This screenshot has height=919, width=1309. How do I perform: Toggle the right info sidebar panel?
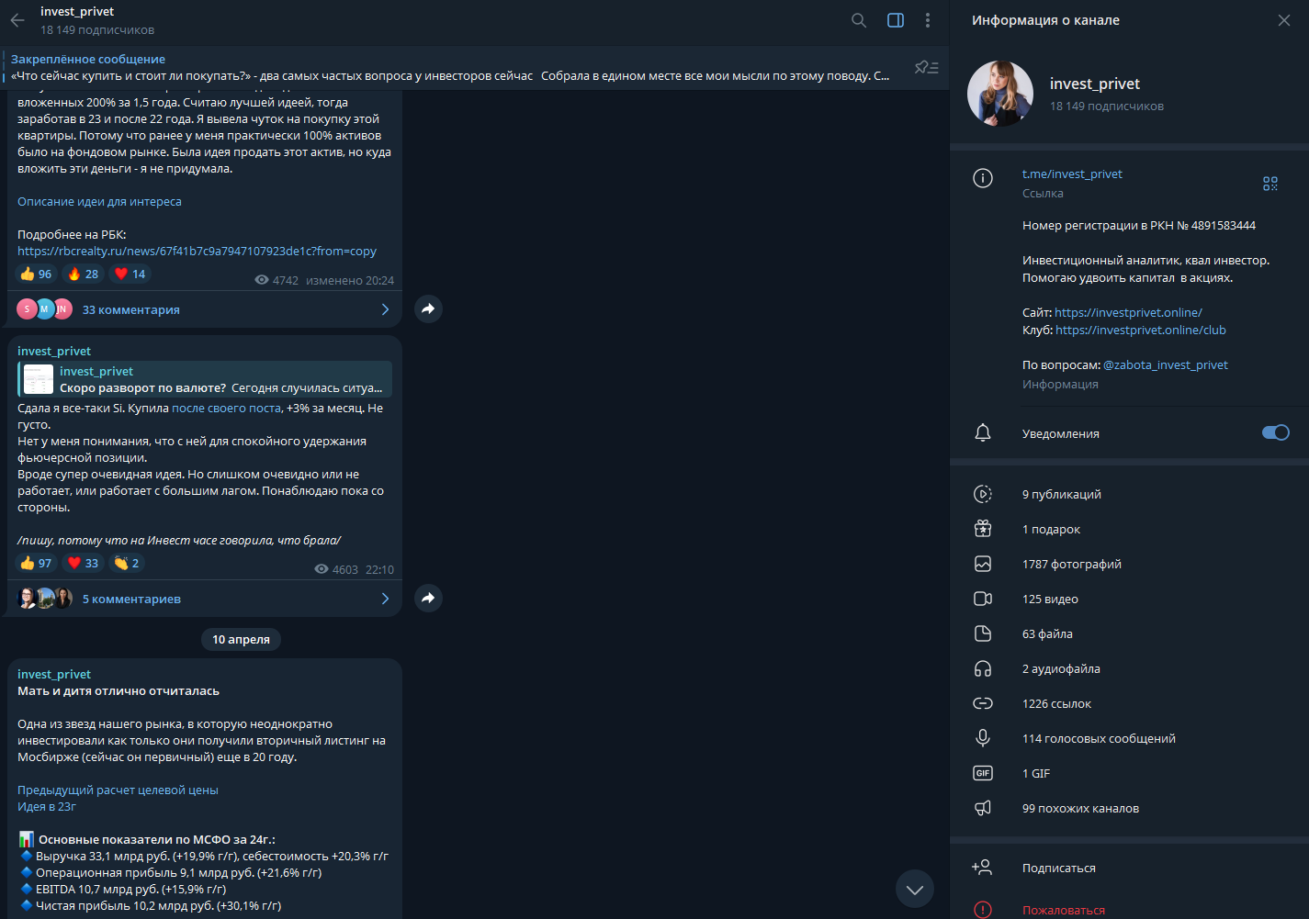point(896,20)
